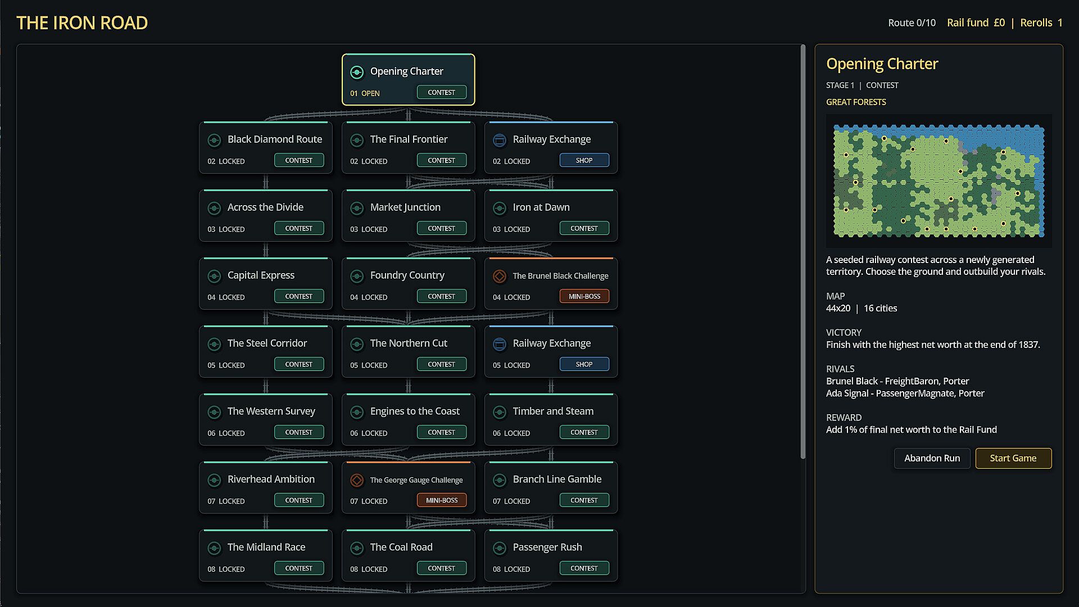Click the Market Junction contest icon
1079x607 pixels.
357,208
